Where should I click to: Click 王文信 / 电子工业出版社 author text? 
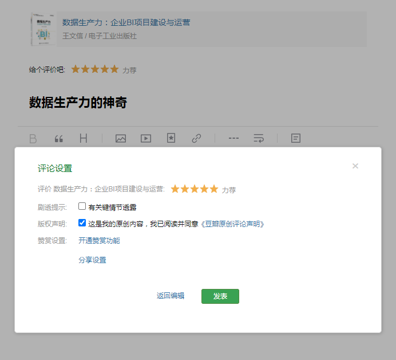tap(100, 36)
